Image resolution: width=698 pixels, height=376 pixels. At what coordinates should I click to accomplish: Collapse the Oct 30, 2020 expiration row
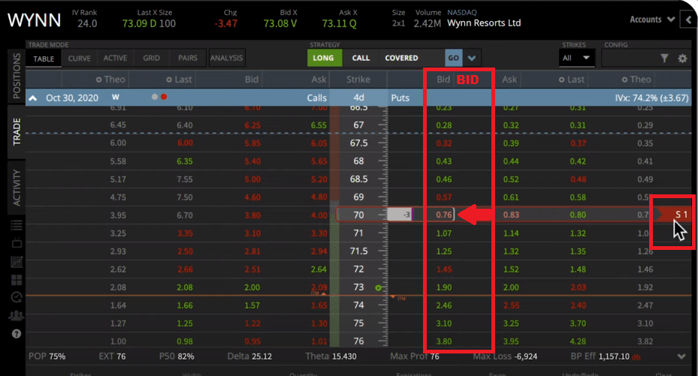[33, 98]
